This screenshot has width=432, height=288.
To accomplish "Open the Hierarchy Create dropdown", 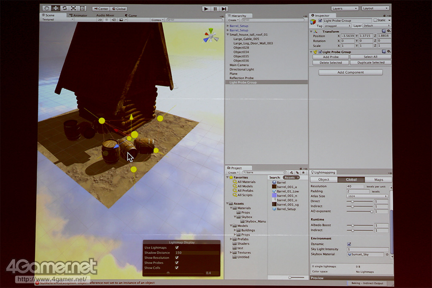I will point(233,20).
